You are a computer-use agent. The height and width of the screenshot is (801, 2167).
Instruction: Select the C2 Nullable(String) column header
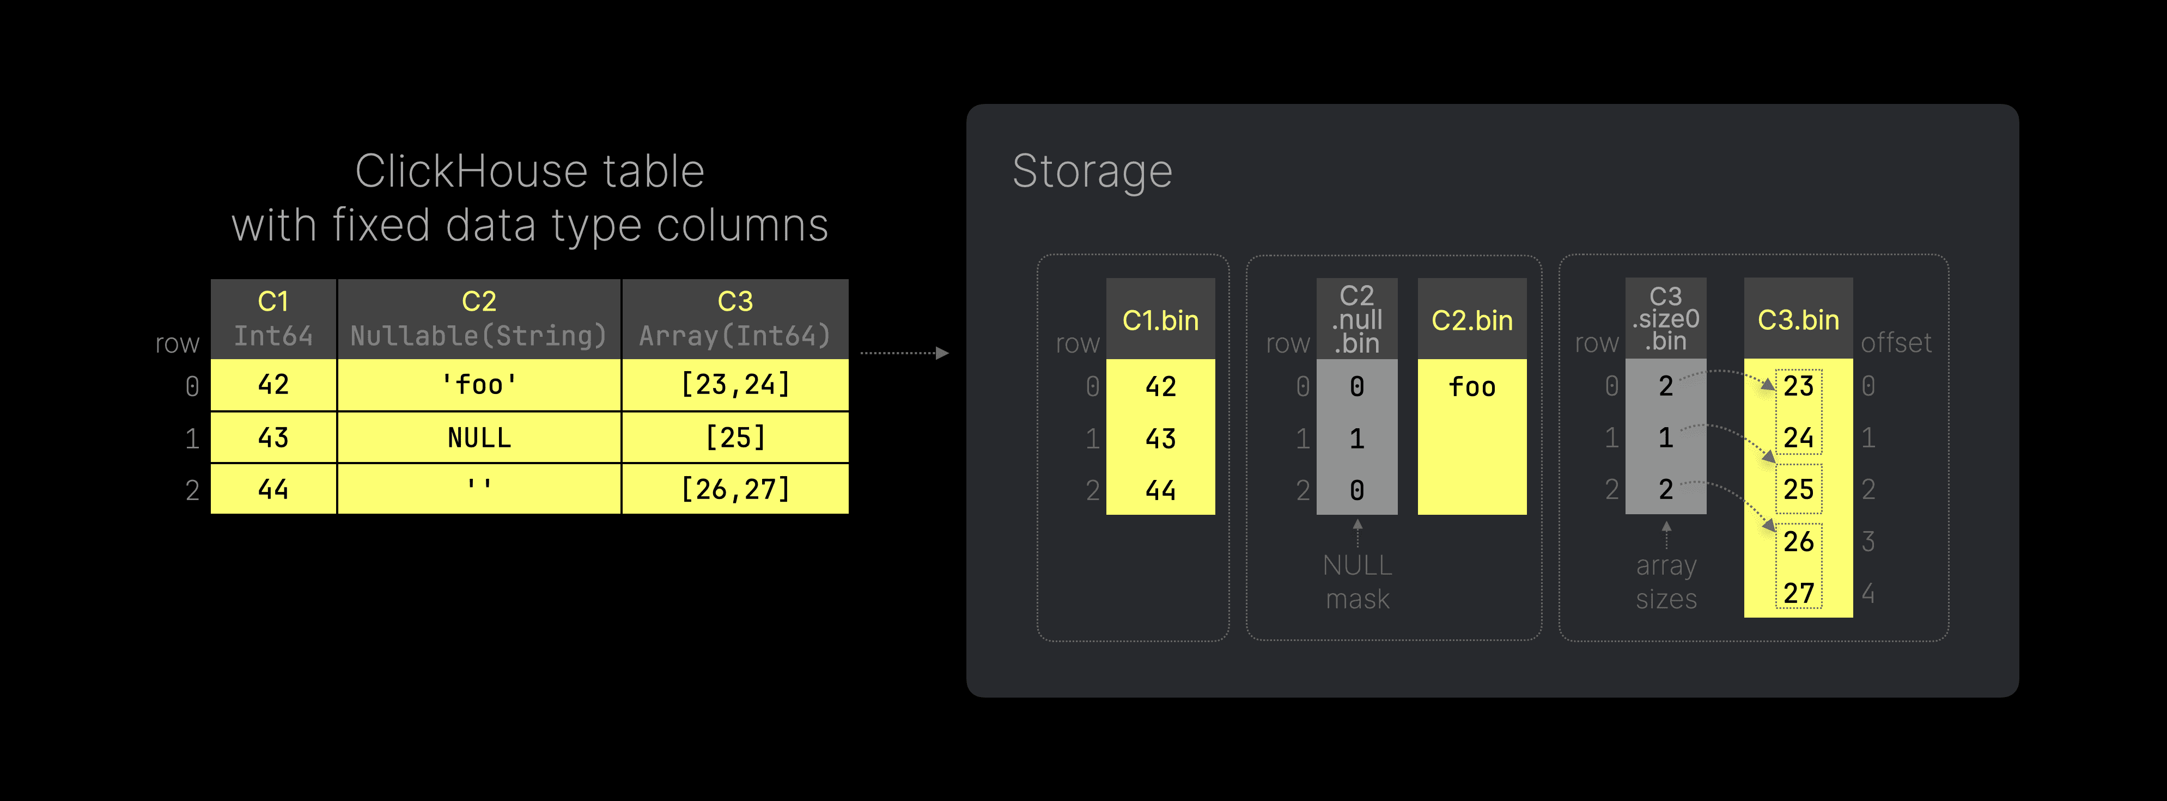tap(479, 318)
